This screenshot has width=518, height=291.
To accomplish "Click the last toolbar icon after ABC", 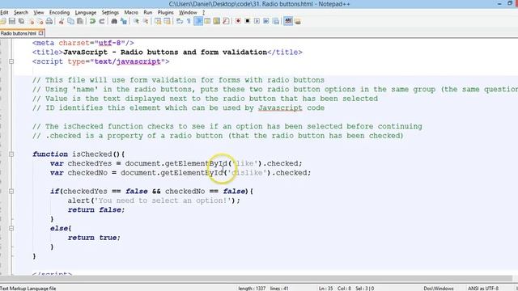I will click(x=297, y=22).
